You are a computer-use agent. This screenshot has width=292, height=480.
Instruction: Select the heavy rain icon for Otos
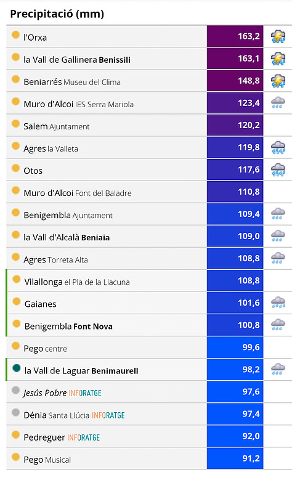click(278, 170)
